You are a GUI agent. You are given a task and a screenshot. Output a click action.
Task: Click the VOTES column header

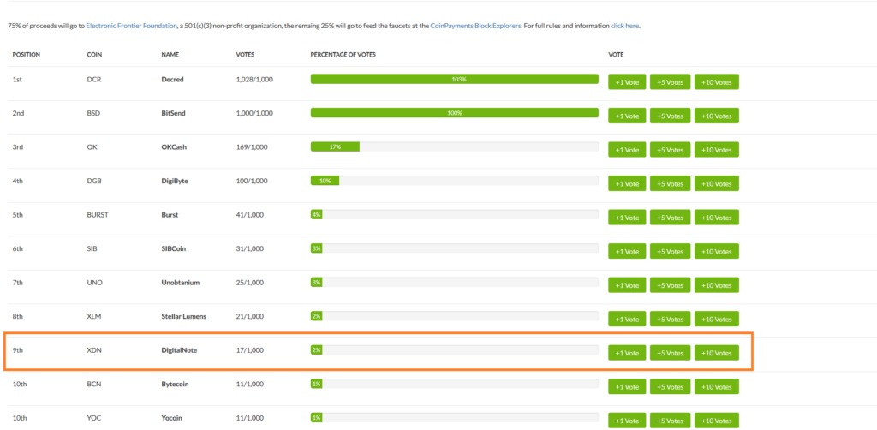click(x=245, y=55)
